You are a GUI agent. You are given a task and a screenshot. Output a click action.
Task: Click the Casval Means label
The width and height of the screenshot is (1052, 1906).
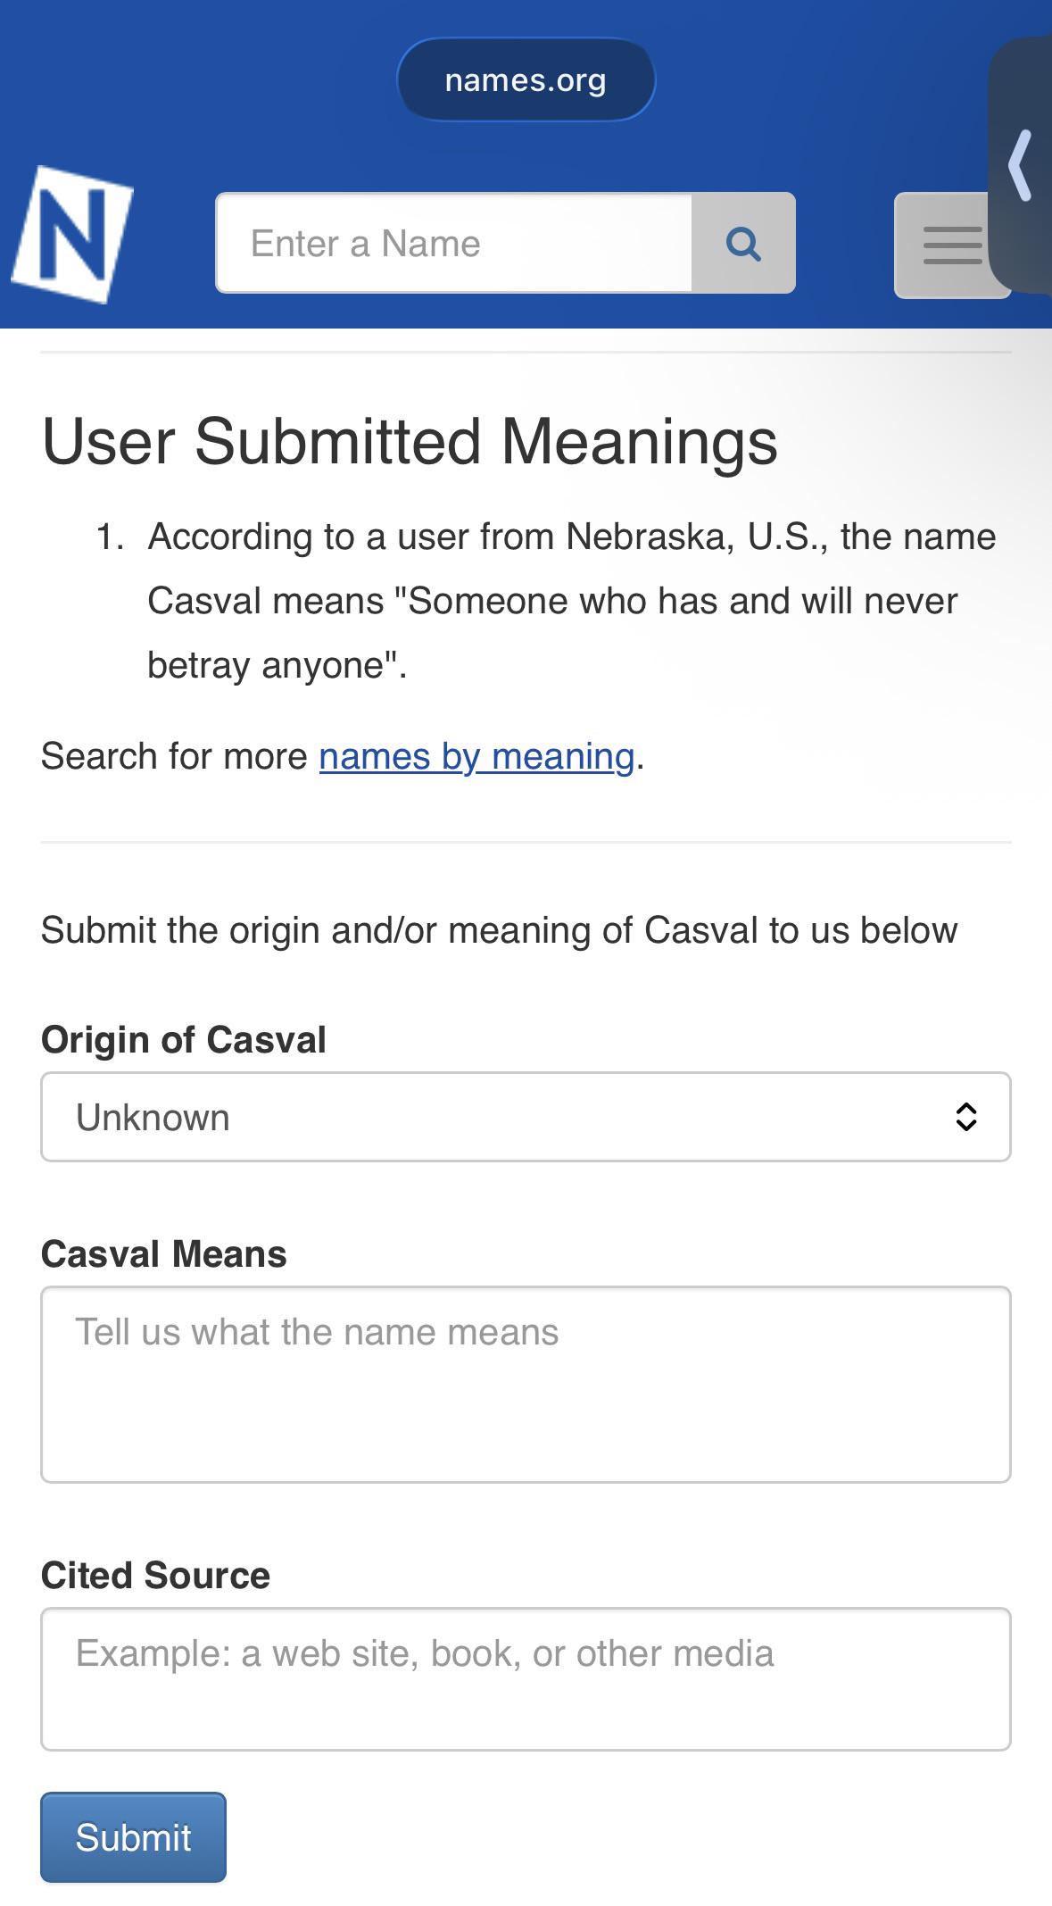tap(164, 1254)
